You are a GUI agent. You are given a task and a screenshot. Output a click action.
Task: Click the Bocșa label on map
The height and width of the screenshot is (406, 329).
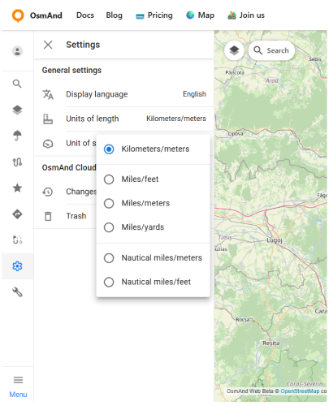[242, 320]
